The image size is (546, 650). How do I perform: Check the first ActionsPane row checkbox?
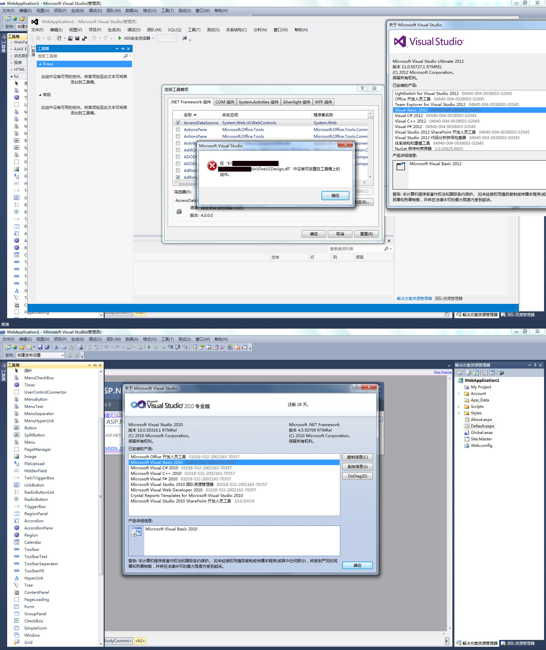tap(178, 129)
